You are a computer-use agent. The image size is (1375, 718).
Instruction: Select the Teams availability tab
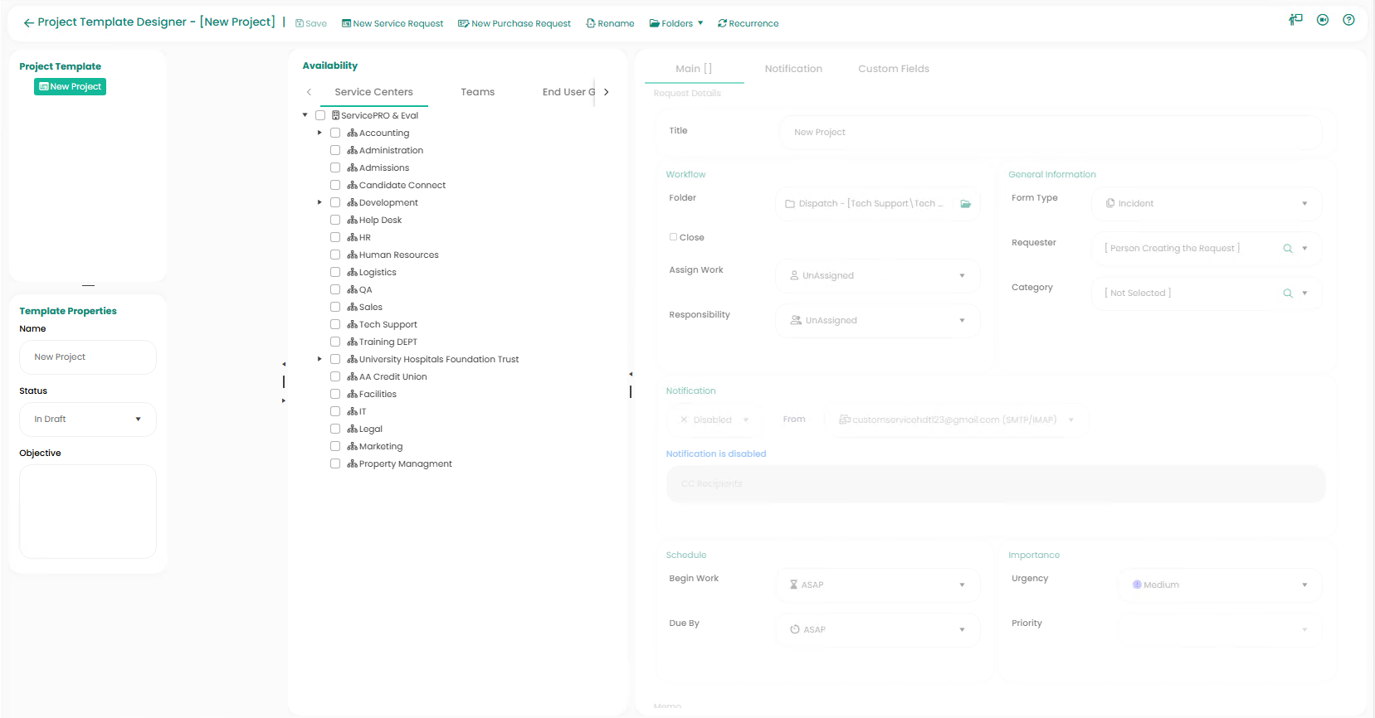click(x=477, y=92)
